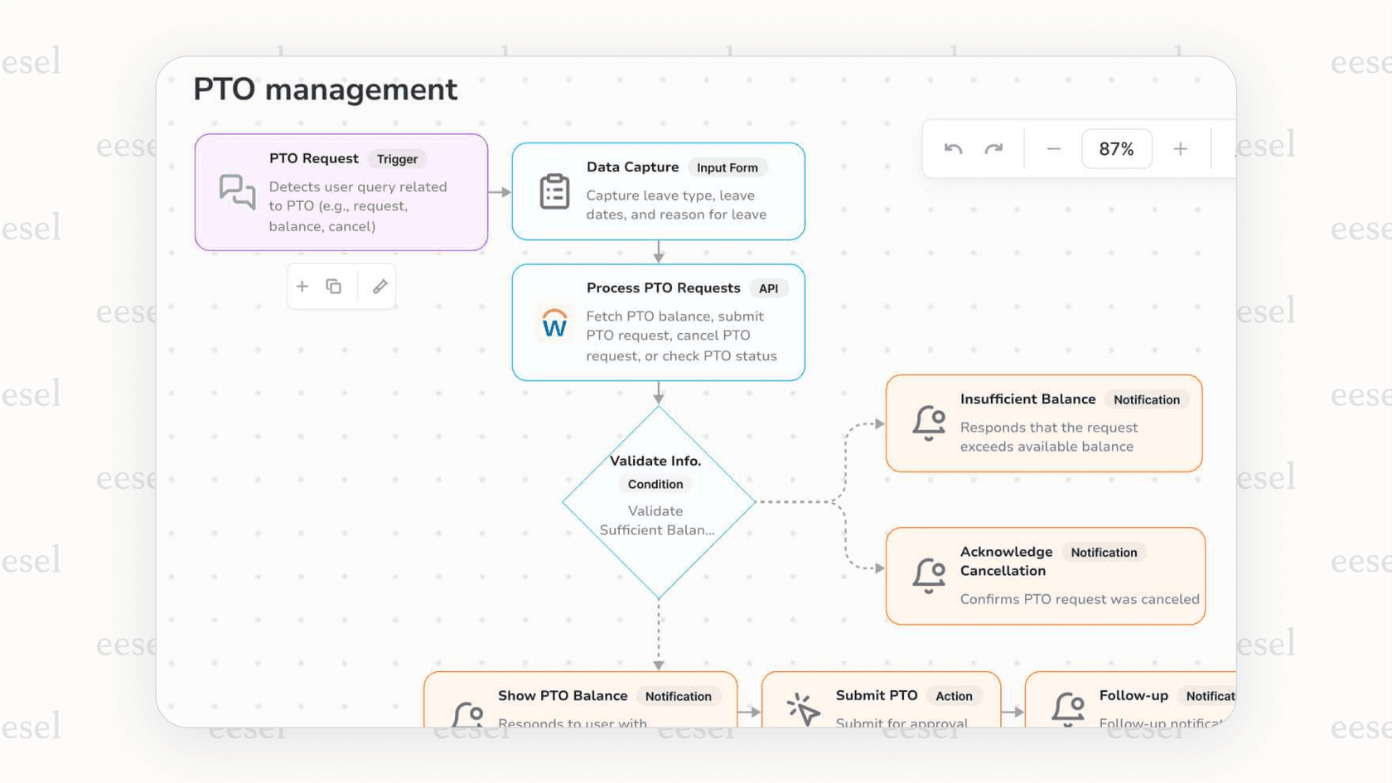Click the redo arrow in the top toolbar
Screen dimensions: 1392x783
tap(994, 148)
